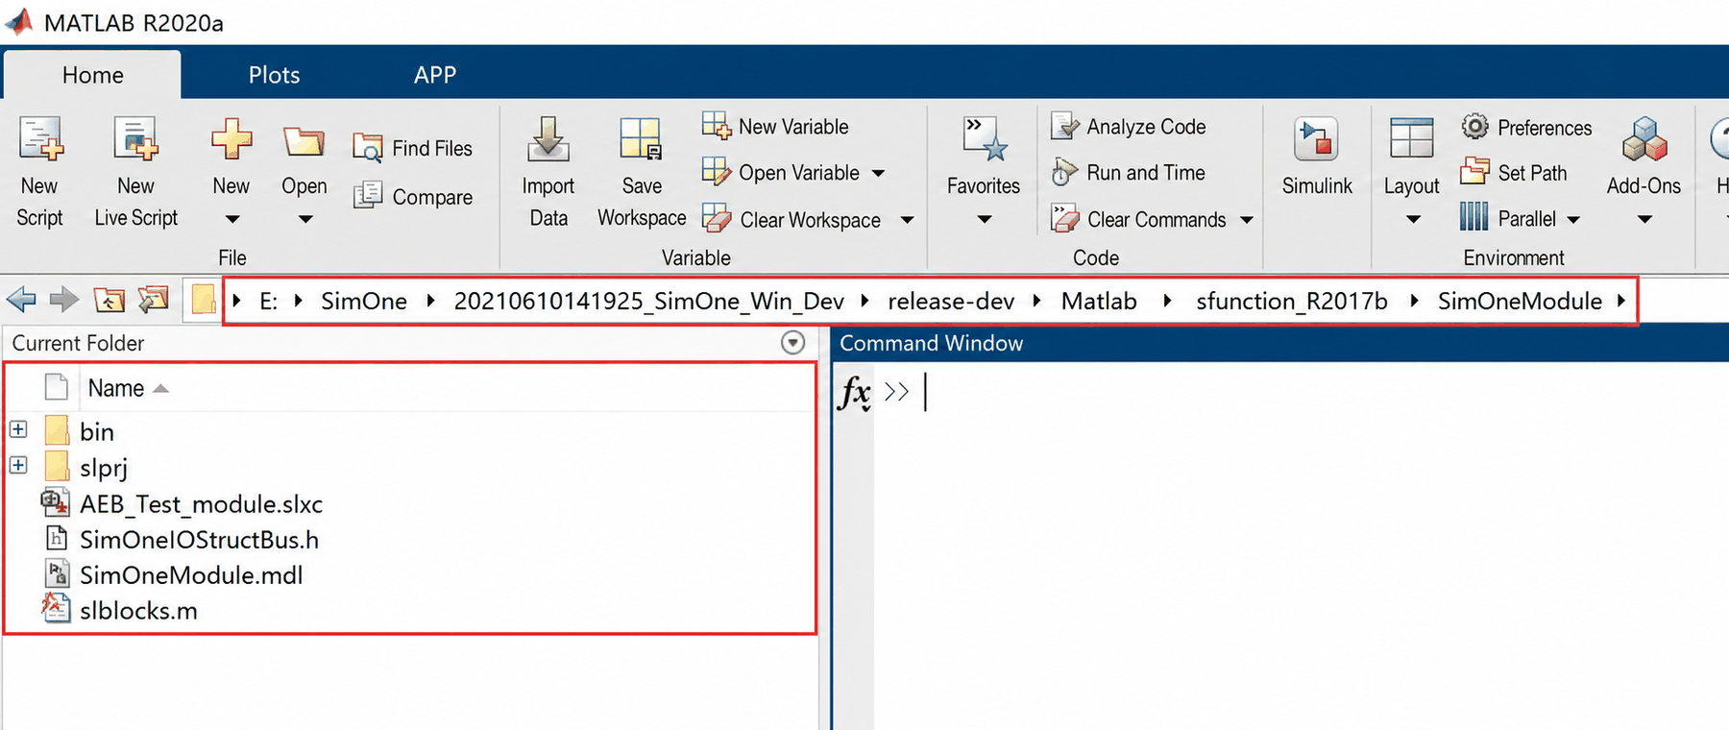Expand subfolders arrow after release-dev

coord(1036,301)
